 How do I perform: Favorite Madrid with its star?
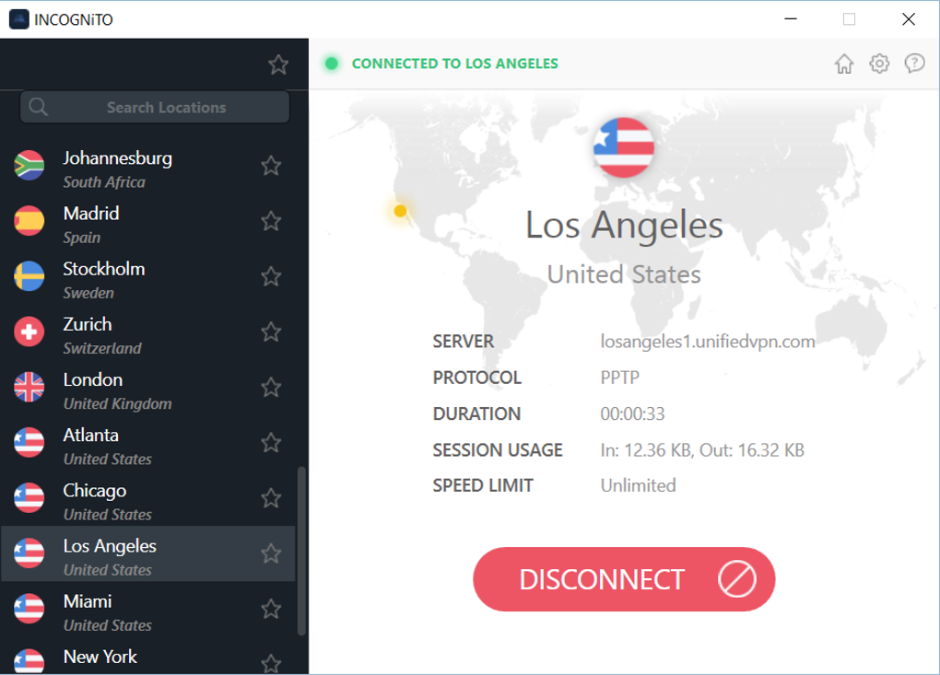point(271,222)
